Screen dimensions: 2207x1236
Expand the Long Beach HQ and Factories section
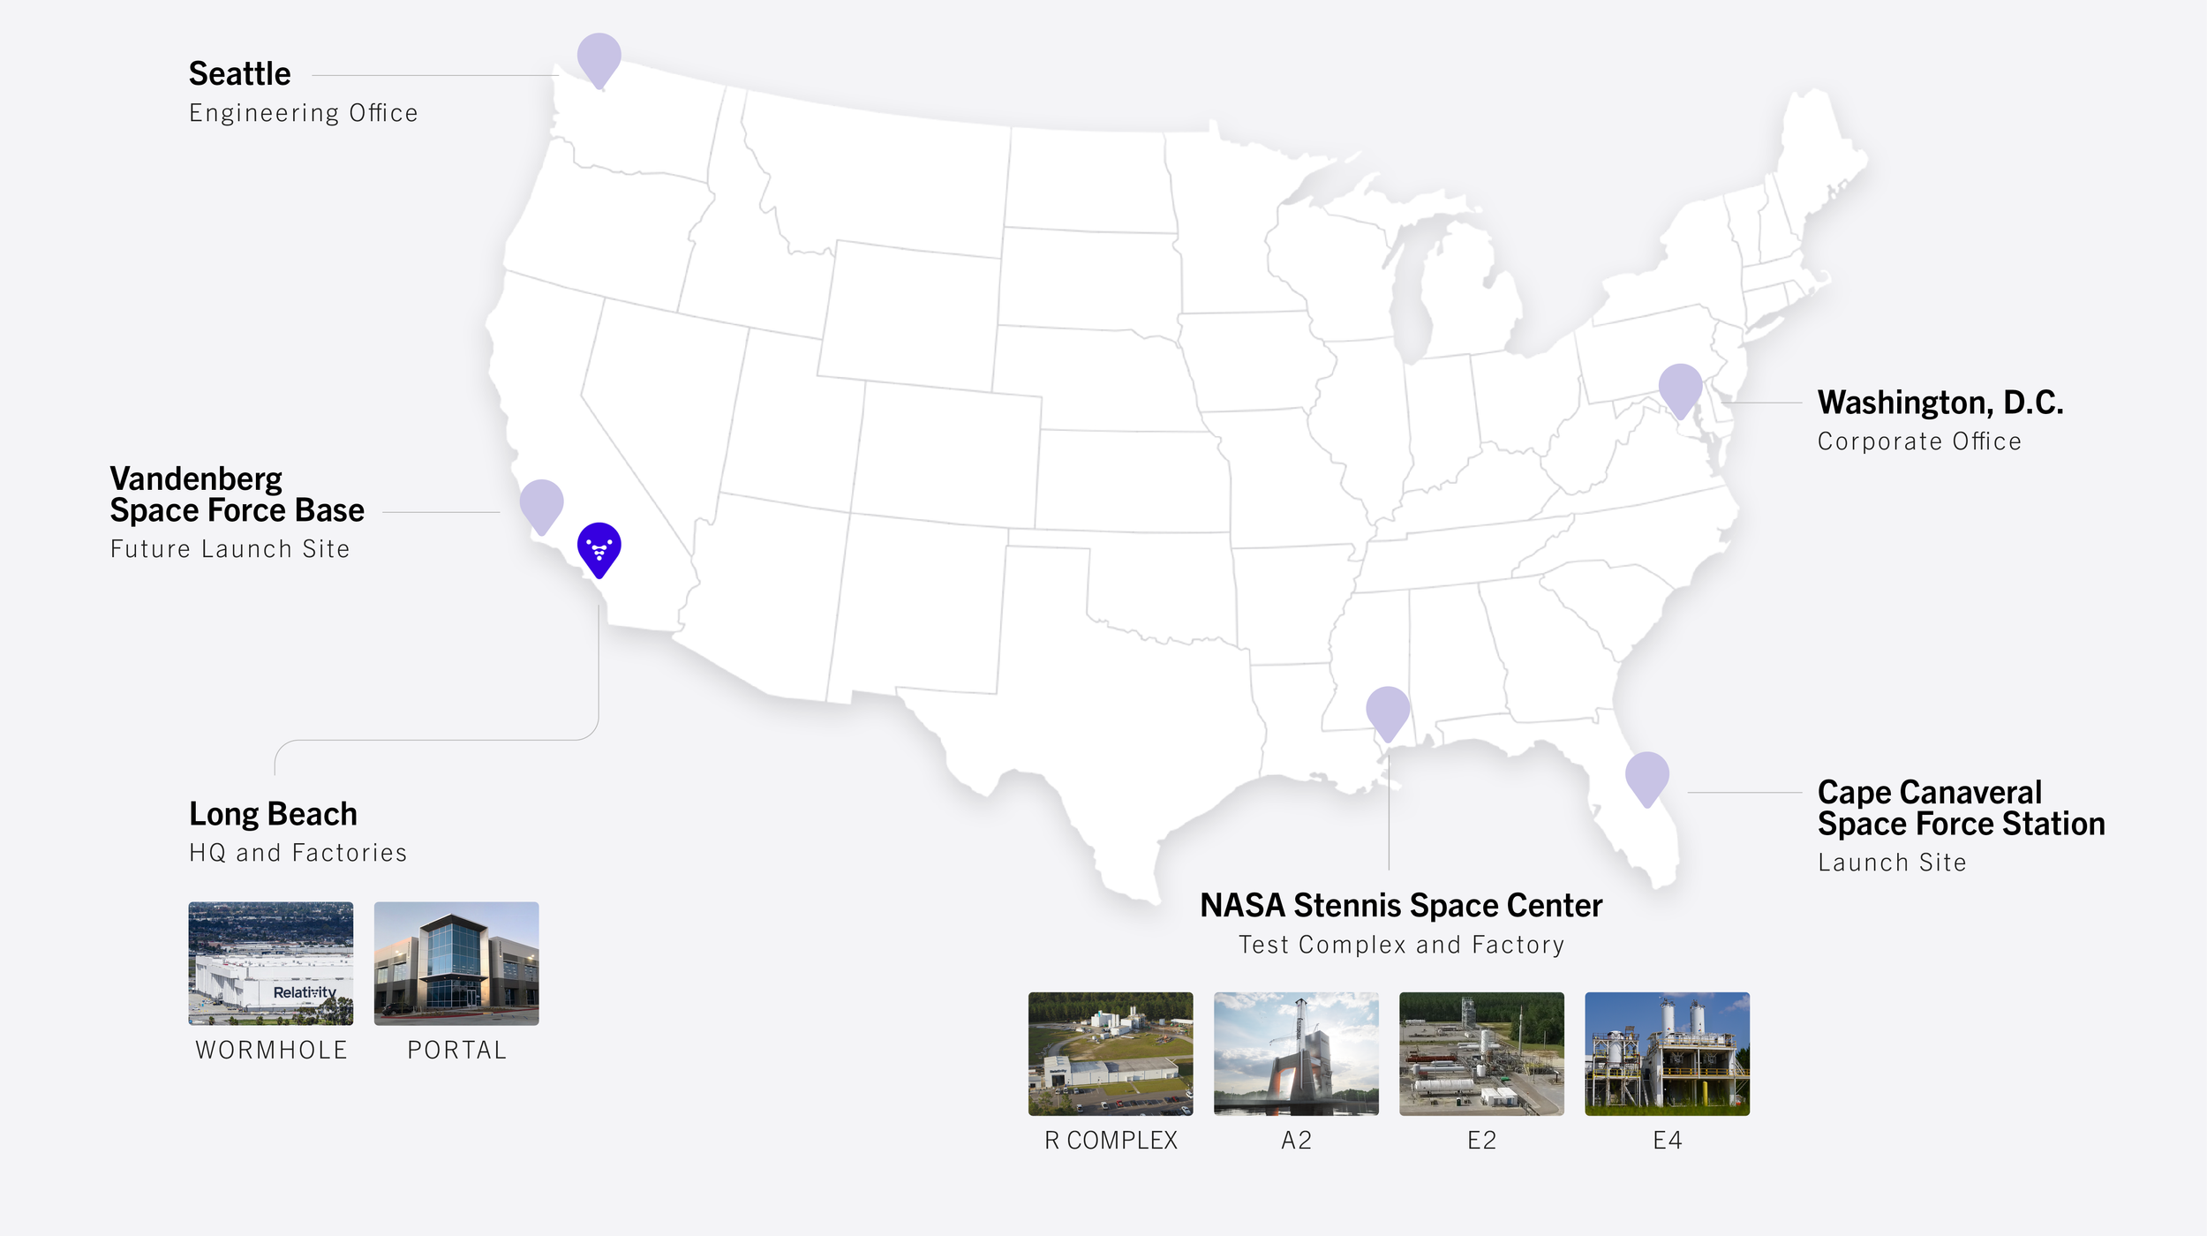point(271,814)
